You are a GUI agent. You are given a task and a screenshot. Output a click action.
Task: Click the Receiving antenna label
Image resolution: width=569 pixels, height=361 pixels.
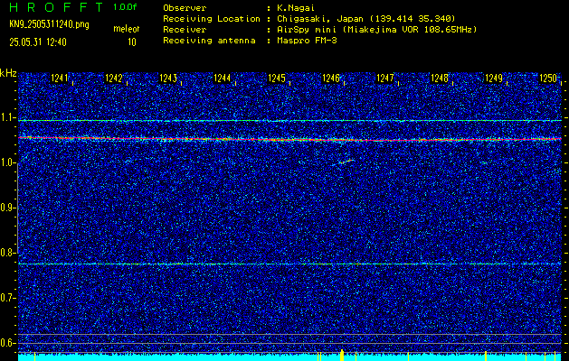pos(209,41)
